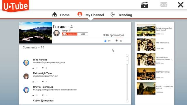Image resolution: width=187 pixels, height=105 pixels.
Task: Like Инга Лапина's comment
Action: [x=33, y=68]
